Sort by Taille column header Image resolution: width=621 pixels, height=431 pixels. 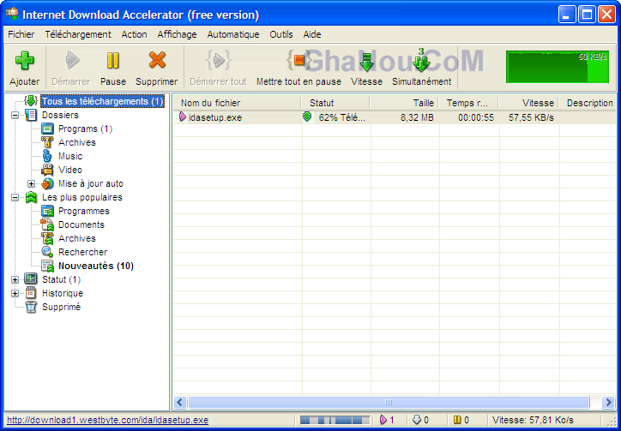click(404, 103)
